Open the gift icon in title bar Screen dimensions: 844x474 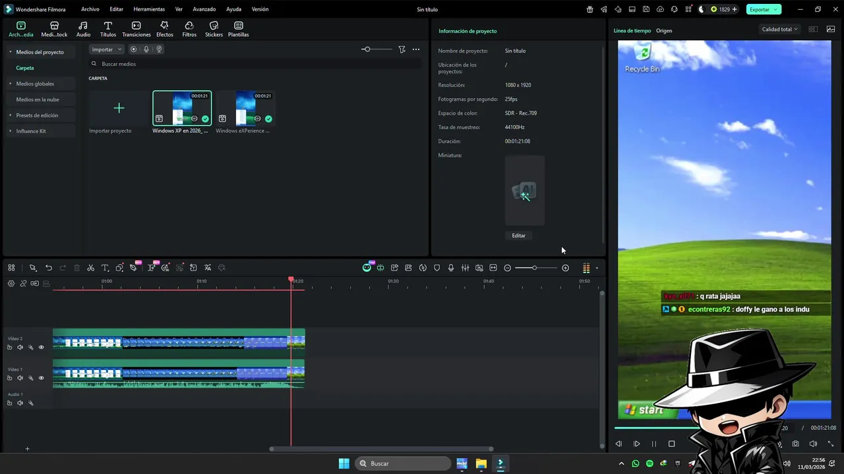(589, 9)
